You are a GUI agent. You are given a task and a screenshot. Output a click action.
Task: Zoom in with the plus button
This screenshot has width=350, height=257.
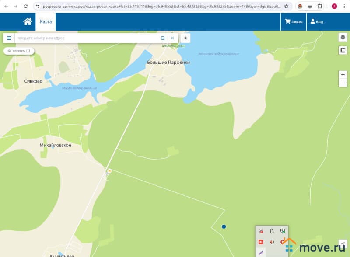pos(343,75)
